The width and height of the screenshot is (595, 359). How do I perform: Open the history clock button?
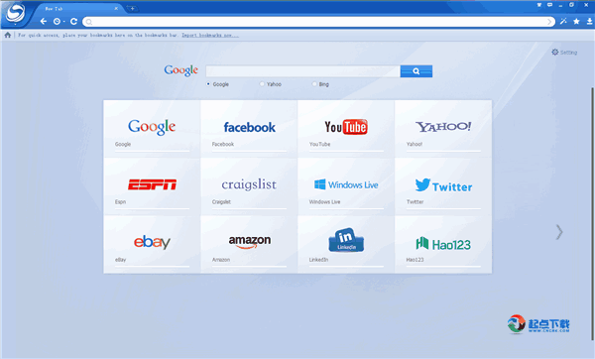tap(57, 22)
